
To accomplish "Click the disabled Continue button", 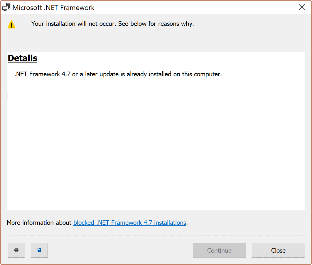I will tap(219, 250).
